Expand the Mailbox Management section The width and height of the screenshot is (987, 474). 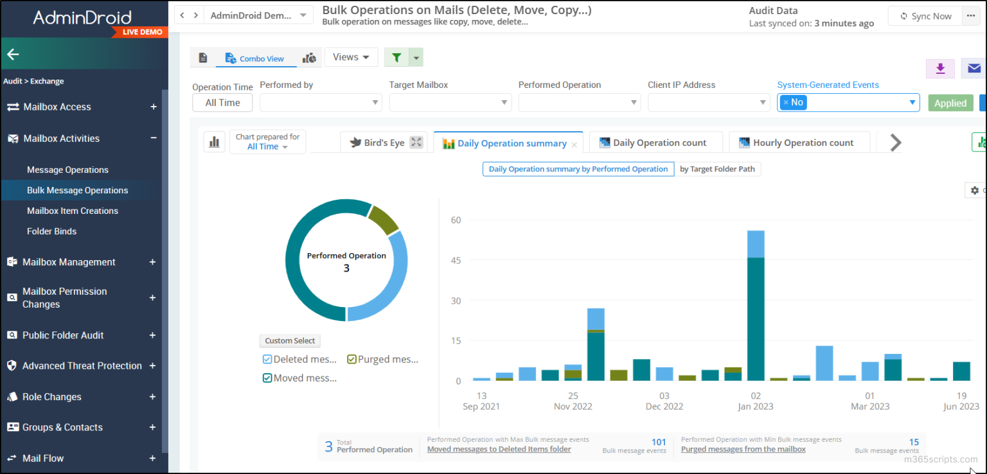[152, 262]
